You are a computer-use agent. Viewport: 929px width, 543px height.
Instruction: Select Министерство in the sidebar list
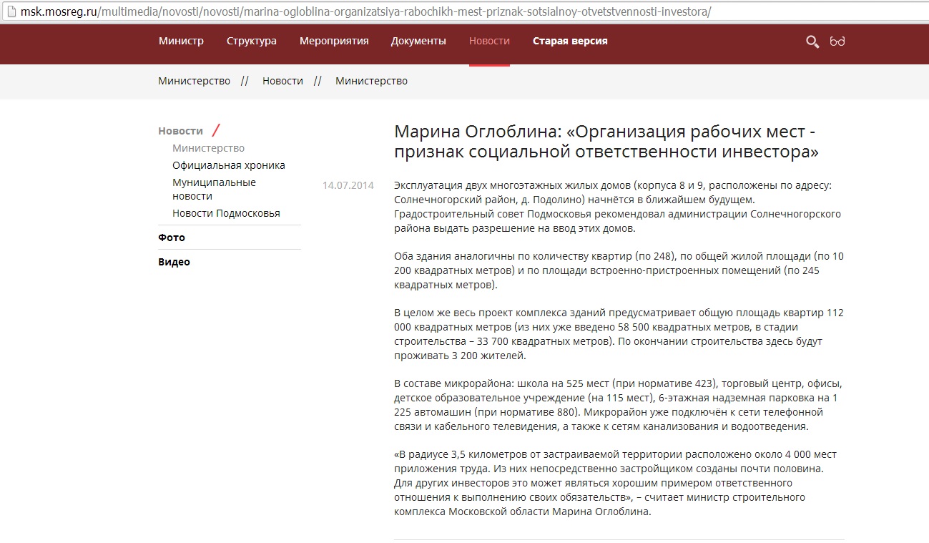(x=208, y=148)
